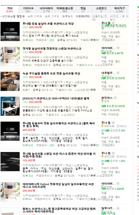Click 파워 medal icon under 펀잇쳐스
This screenshot has width=139, height=215.
102,101
